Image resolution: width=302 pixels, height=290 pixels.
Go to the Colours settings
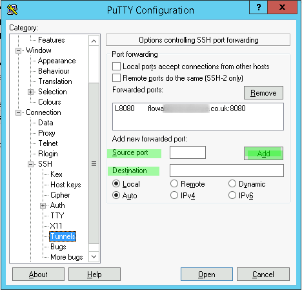tap(50, 102)
